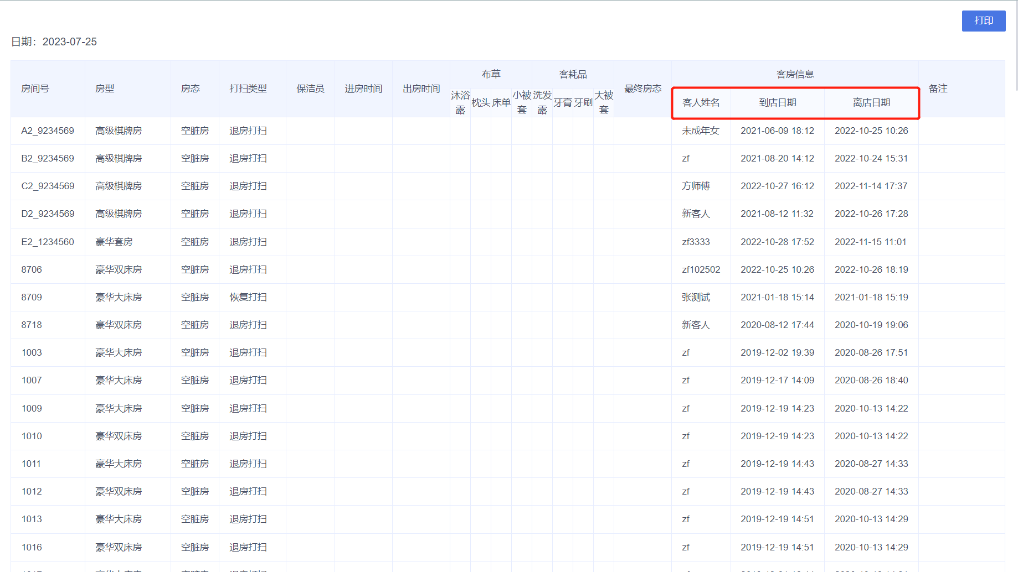Select the 最终房态 column header
The image size is (1018, 572).
coord(642,89)
